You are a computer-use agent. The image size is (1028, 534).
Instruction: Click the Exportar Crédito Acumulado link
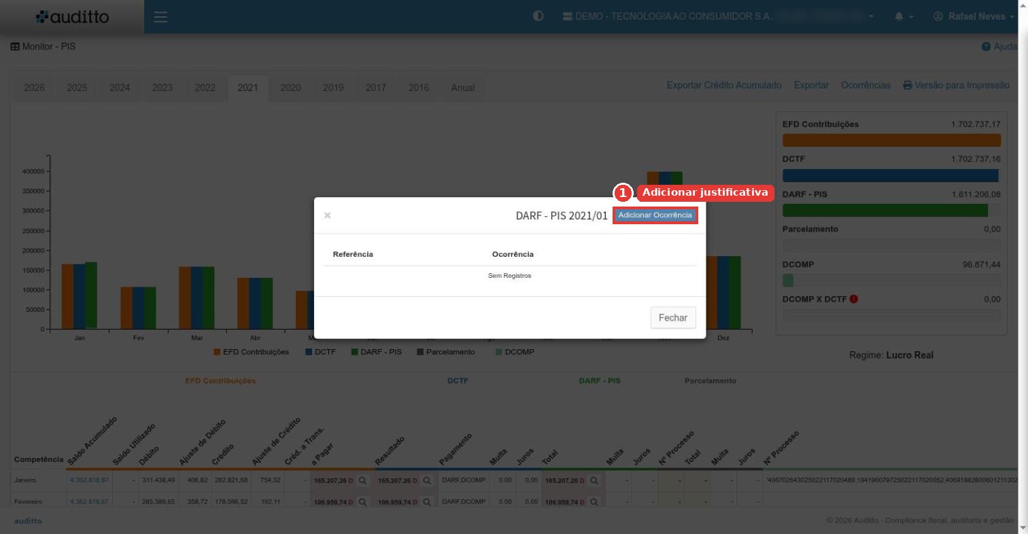[724, 86]
